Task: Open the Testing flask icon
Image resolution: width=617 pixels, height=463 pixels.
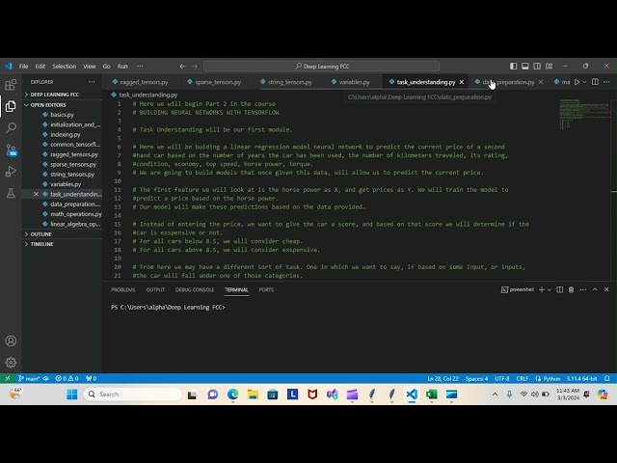Action: (11, 193)
